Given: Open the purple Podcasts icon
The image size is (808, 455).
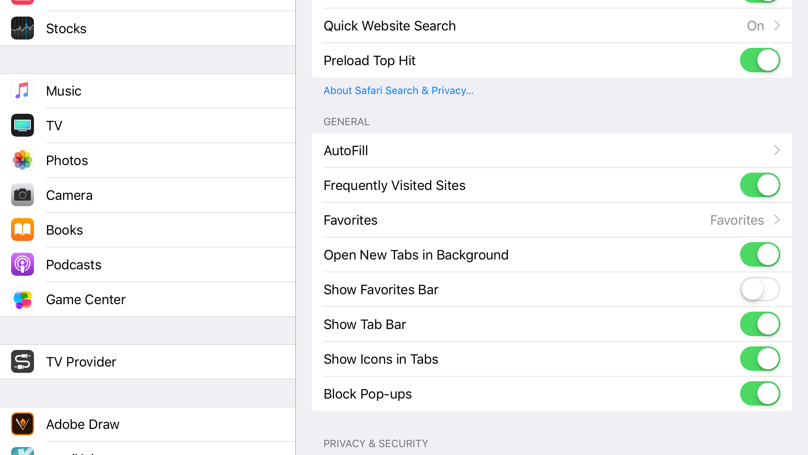Looking at the screenshot, I should (x=23, y=264).
